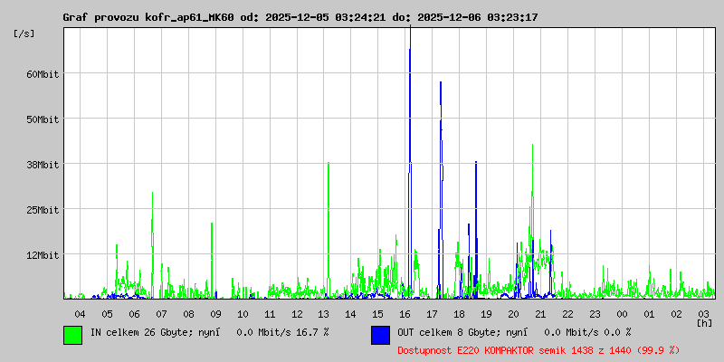Click the 25Mbit y-axis label

(42, 210)
